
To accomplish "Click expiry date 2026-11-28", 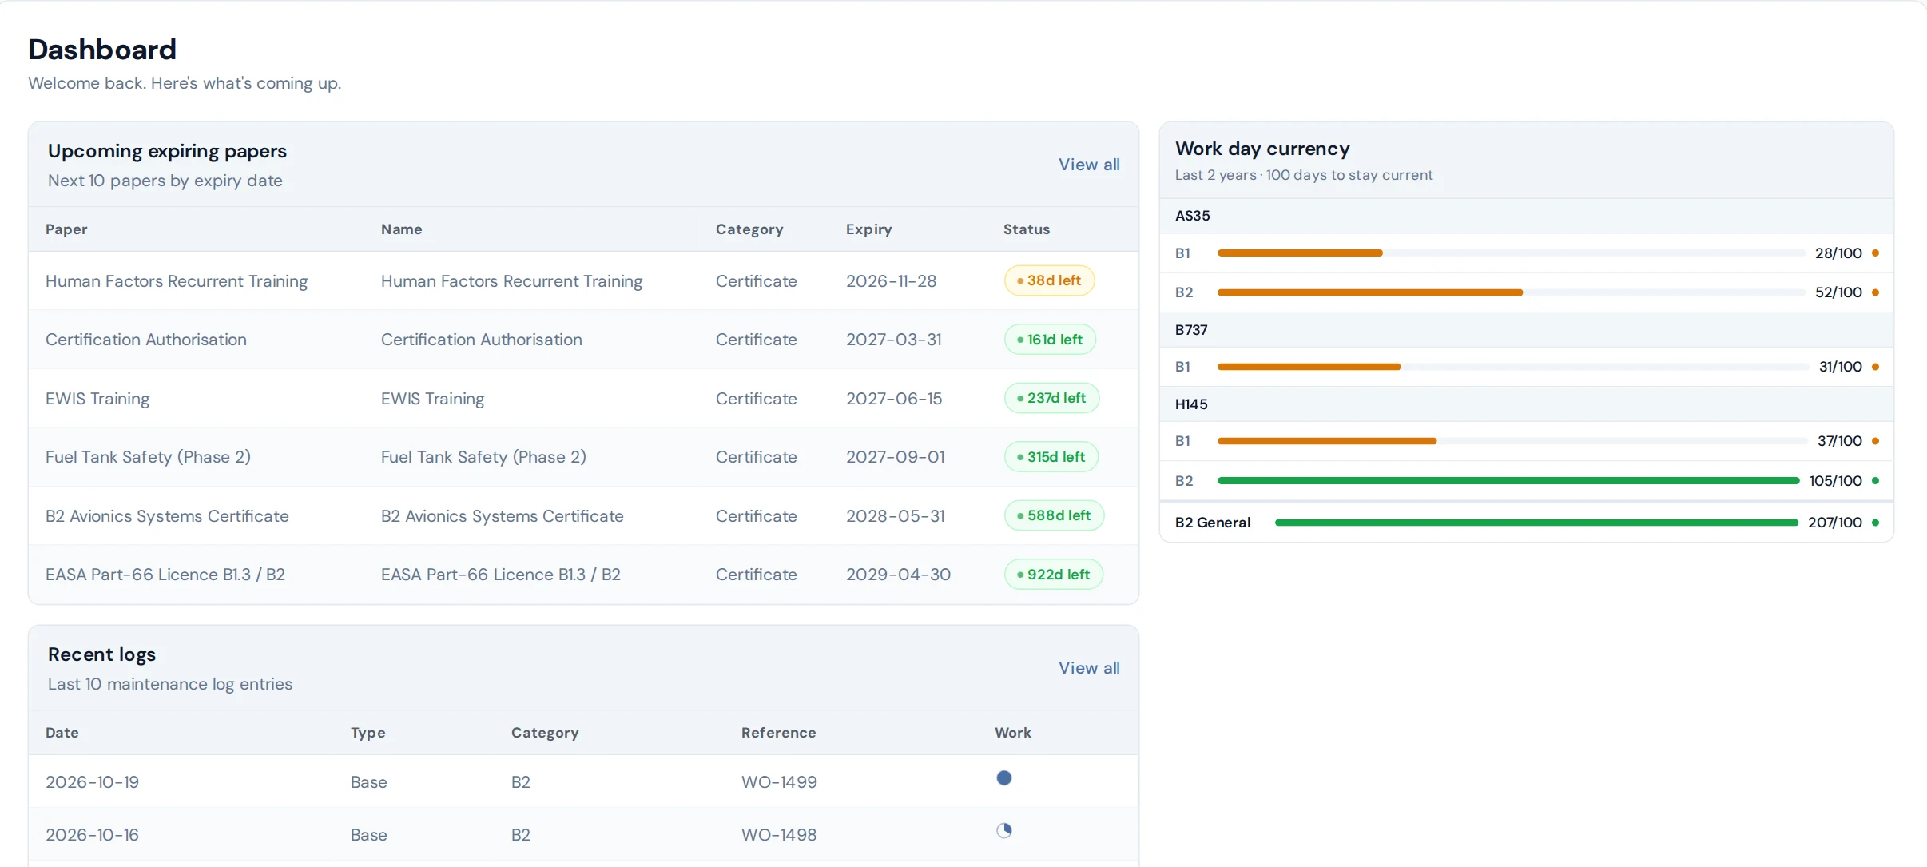I will [891, 281].
